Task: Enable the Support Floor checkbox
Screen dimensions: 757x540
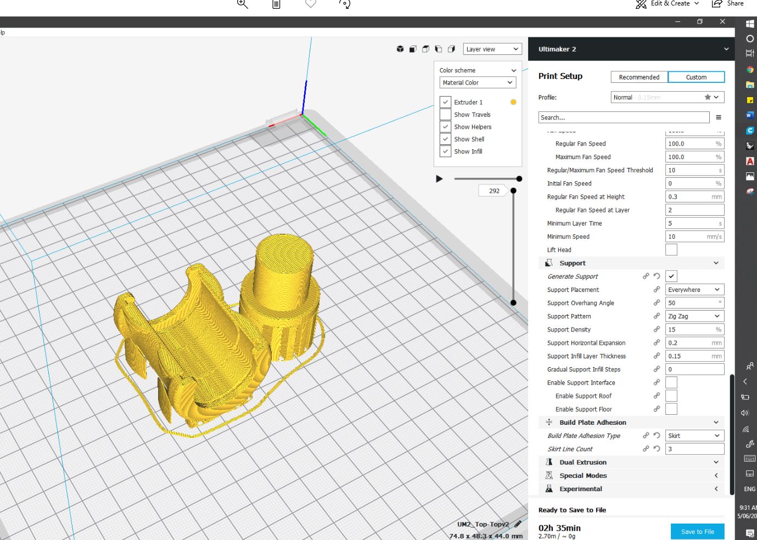Action: [671, 409]
